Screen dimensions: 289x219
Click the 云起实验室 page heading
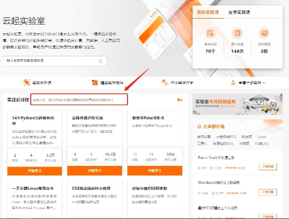pyautogui.click(x=24, y=21)
